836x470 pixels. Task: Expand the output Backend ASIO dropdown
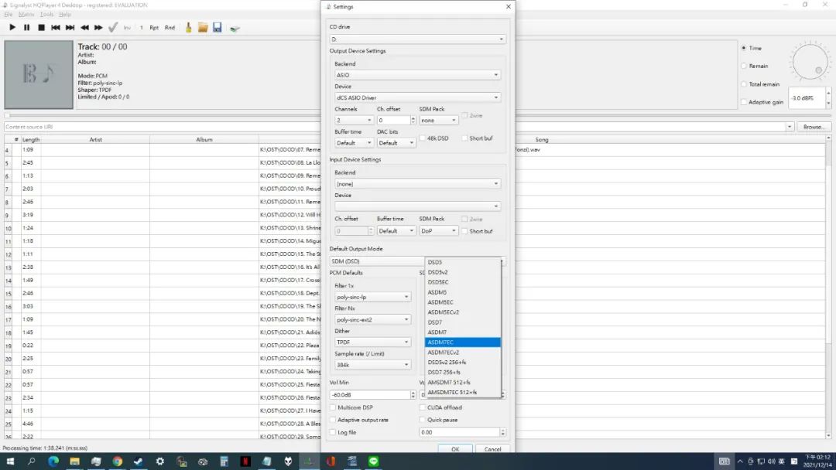coord(417,75)
